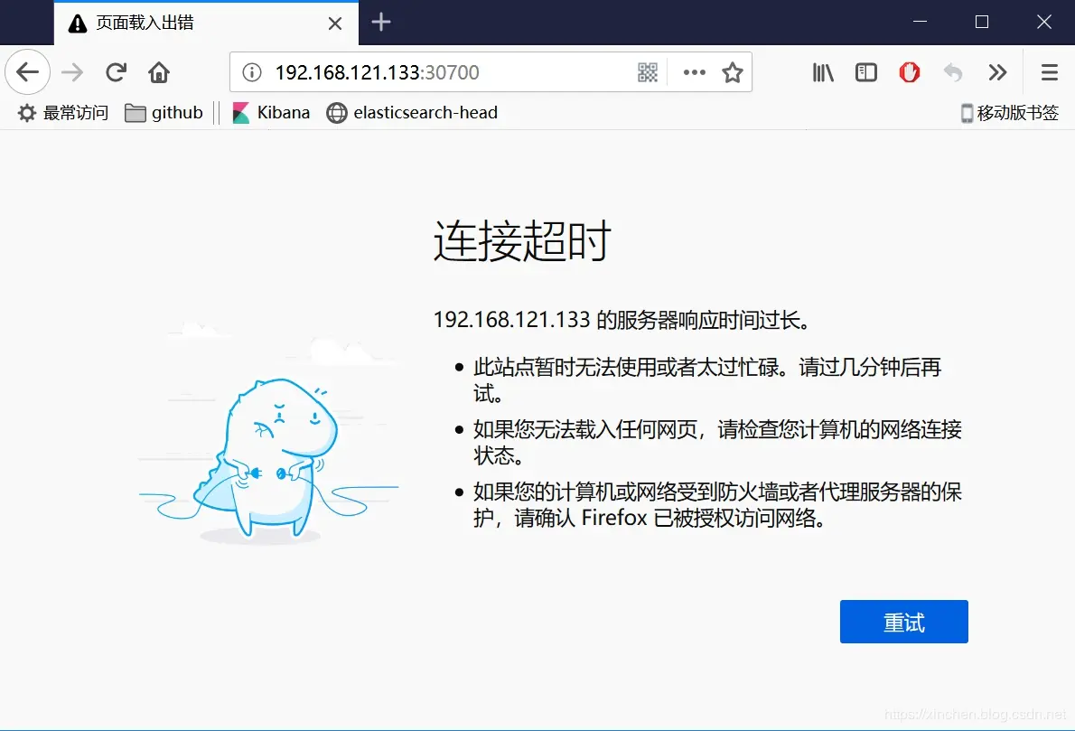Toggle the warning icon on the error tab
The image size is (1075, 731).
coord(77,23)
